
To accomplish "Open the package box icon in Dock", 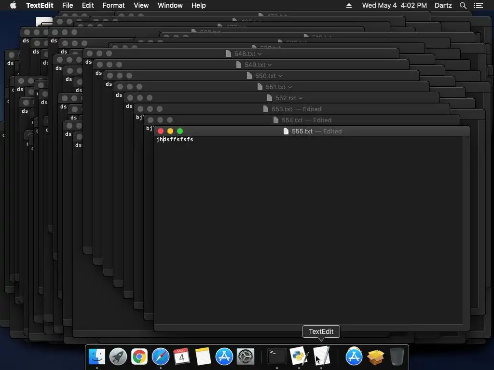I will 375,357.
